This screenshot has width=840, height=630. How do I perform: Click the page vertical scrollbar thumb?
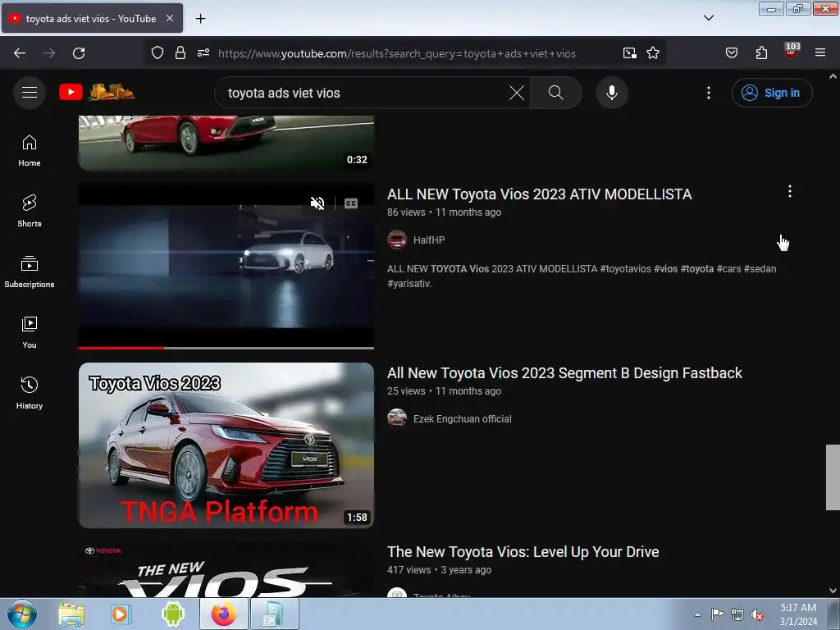pos(833,477)
